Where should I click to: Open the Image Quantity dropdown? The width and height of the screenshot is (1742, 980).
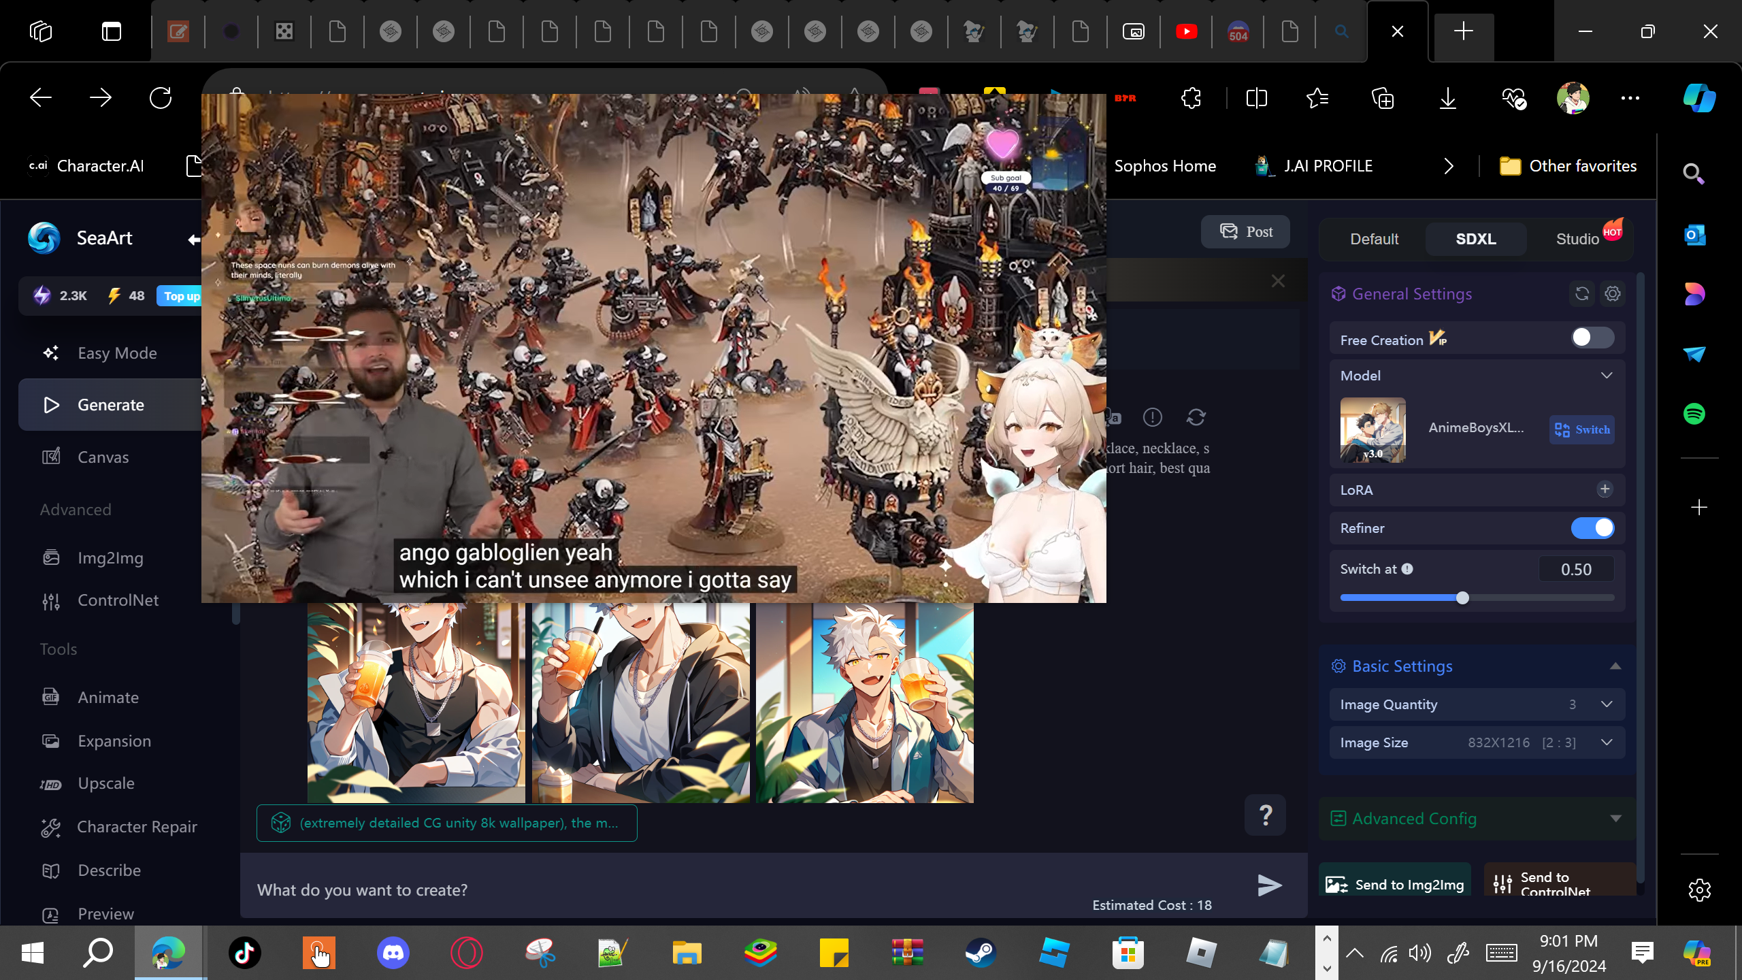1477,704
